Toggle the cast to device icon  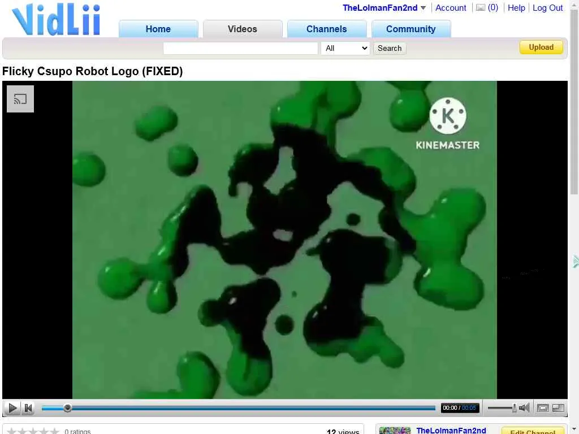[x=20, y=99]
